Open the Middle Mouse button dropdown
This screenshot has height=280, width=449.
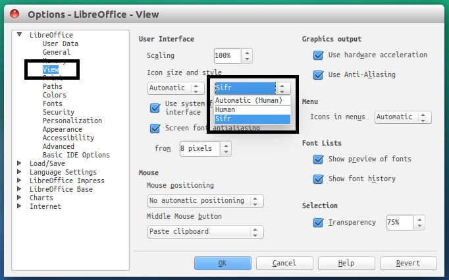[205, 231]
